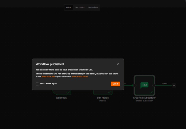
Task: Click the manual subtitle under Edit Fields
Action: [103, 101]
